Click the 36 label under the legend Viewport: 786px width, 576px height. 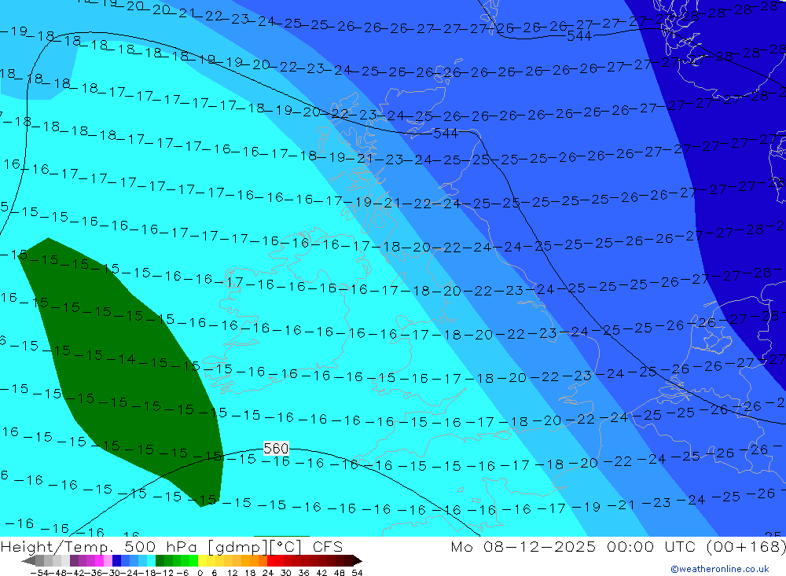point(303,573)
